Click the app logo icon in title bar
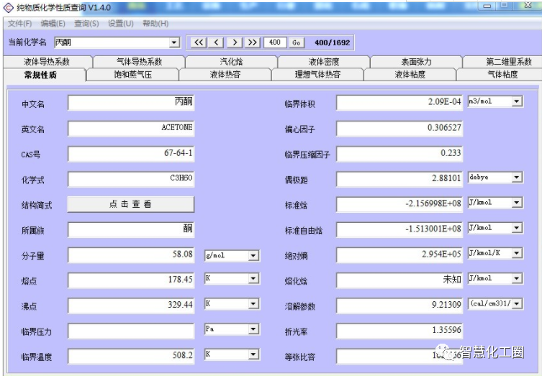 point(8,7)
